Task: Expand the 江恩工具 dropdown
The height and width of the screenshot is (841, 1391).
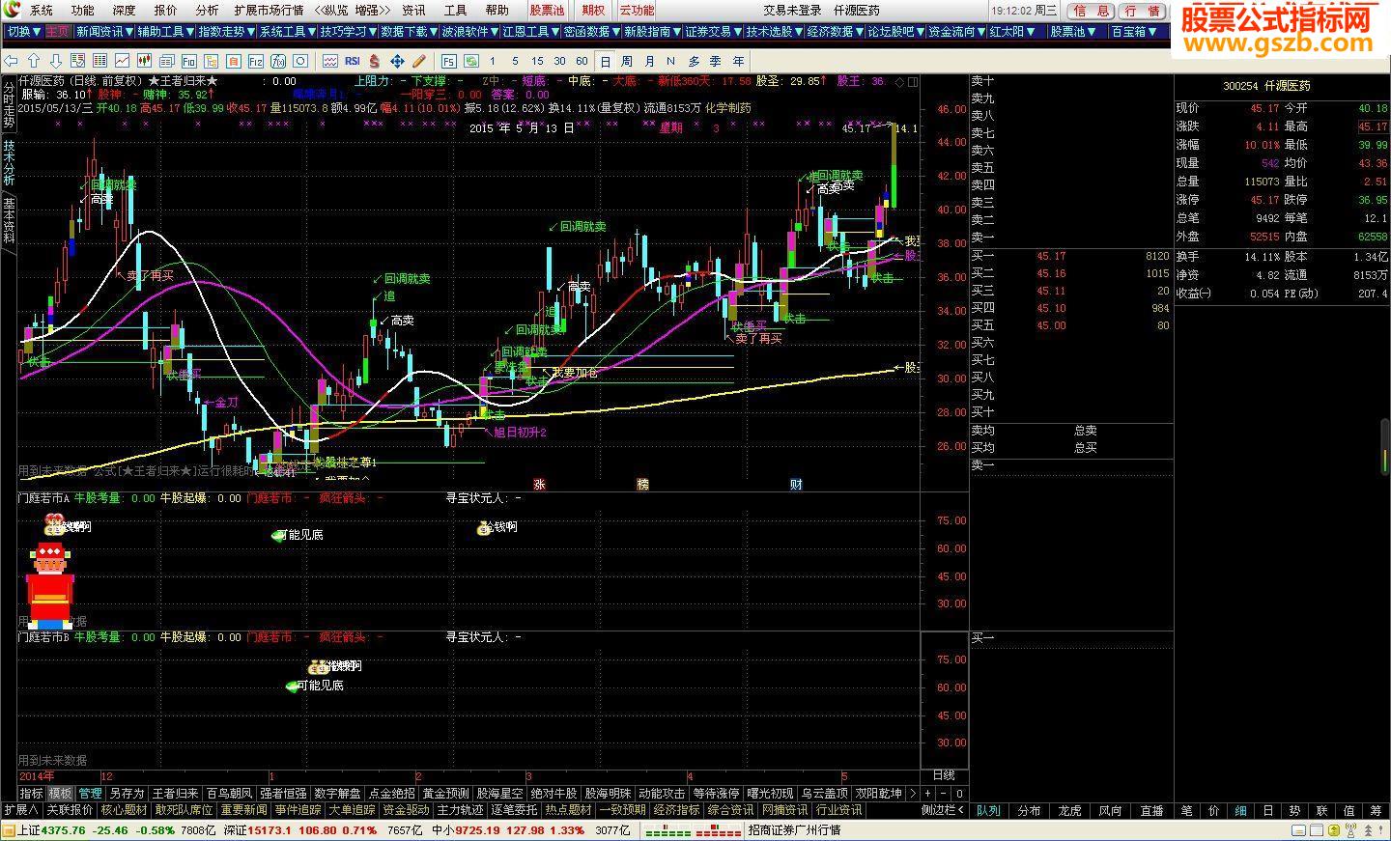Action: point(530,32)
